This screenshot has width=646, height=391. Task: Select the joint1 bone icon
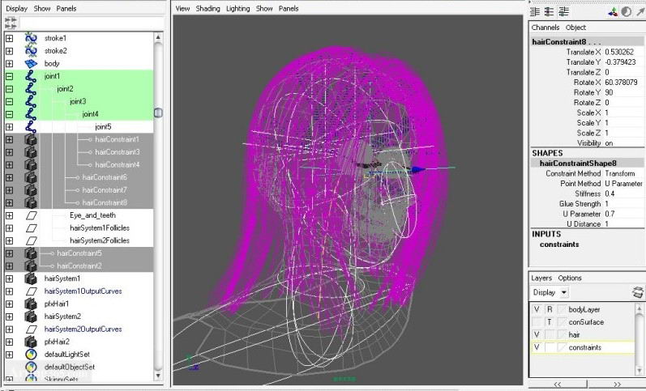coord(32,76)
